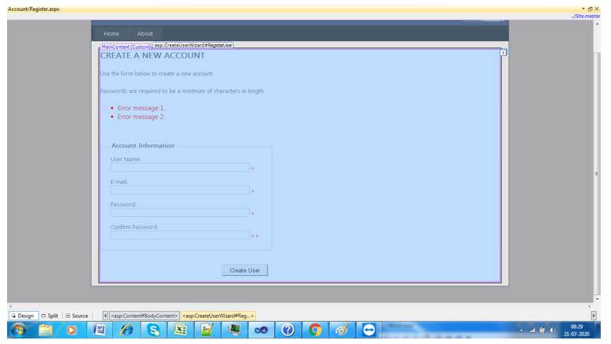Click the horizontal scrollbar right arrow

[x=589, y=306]
